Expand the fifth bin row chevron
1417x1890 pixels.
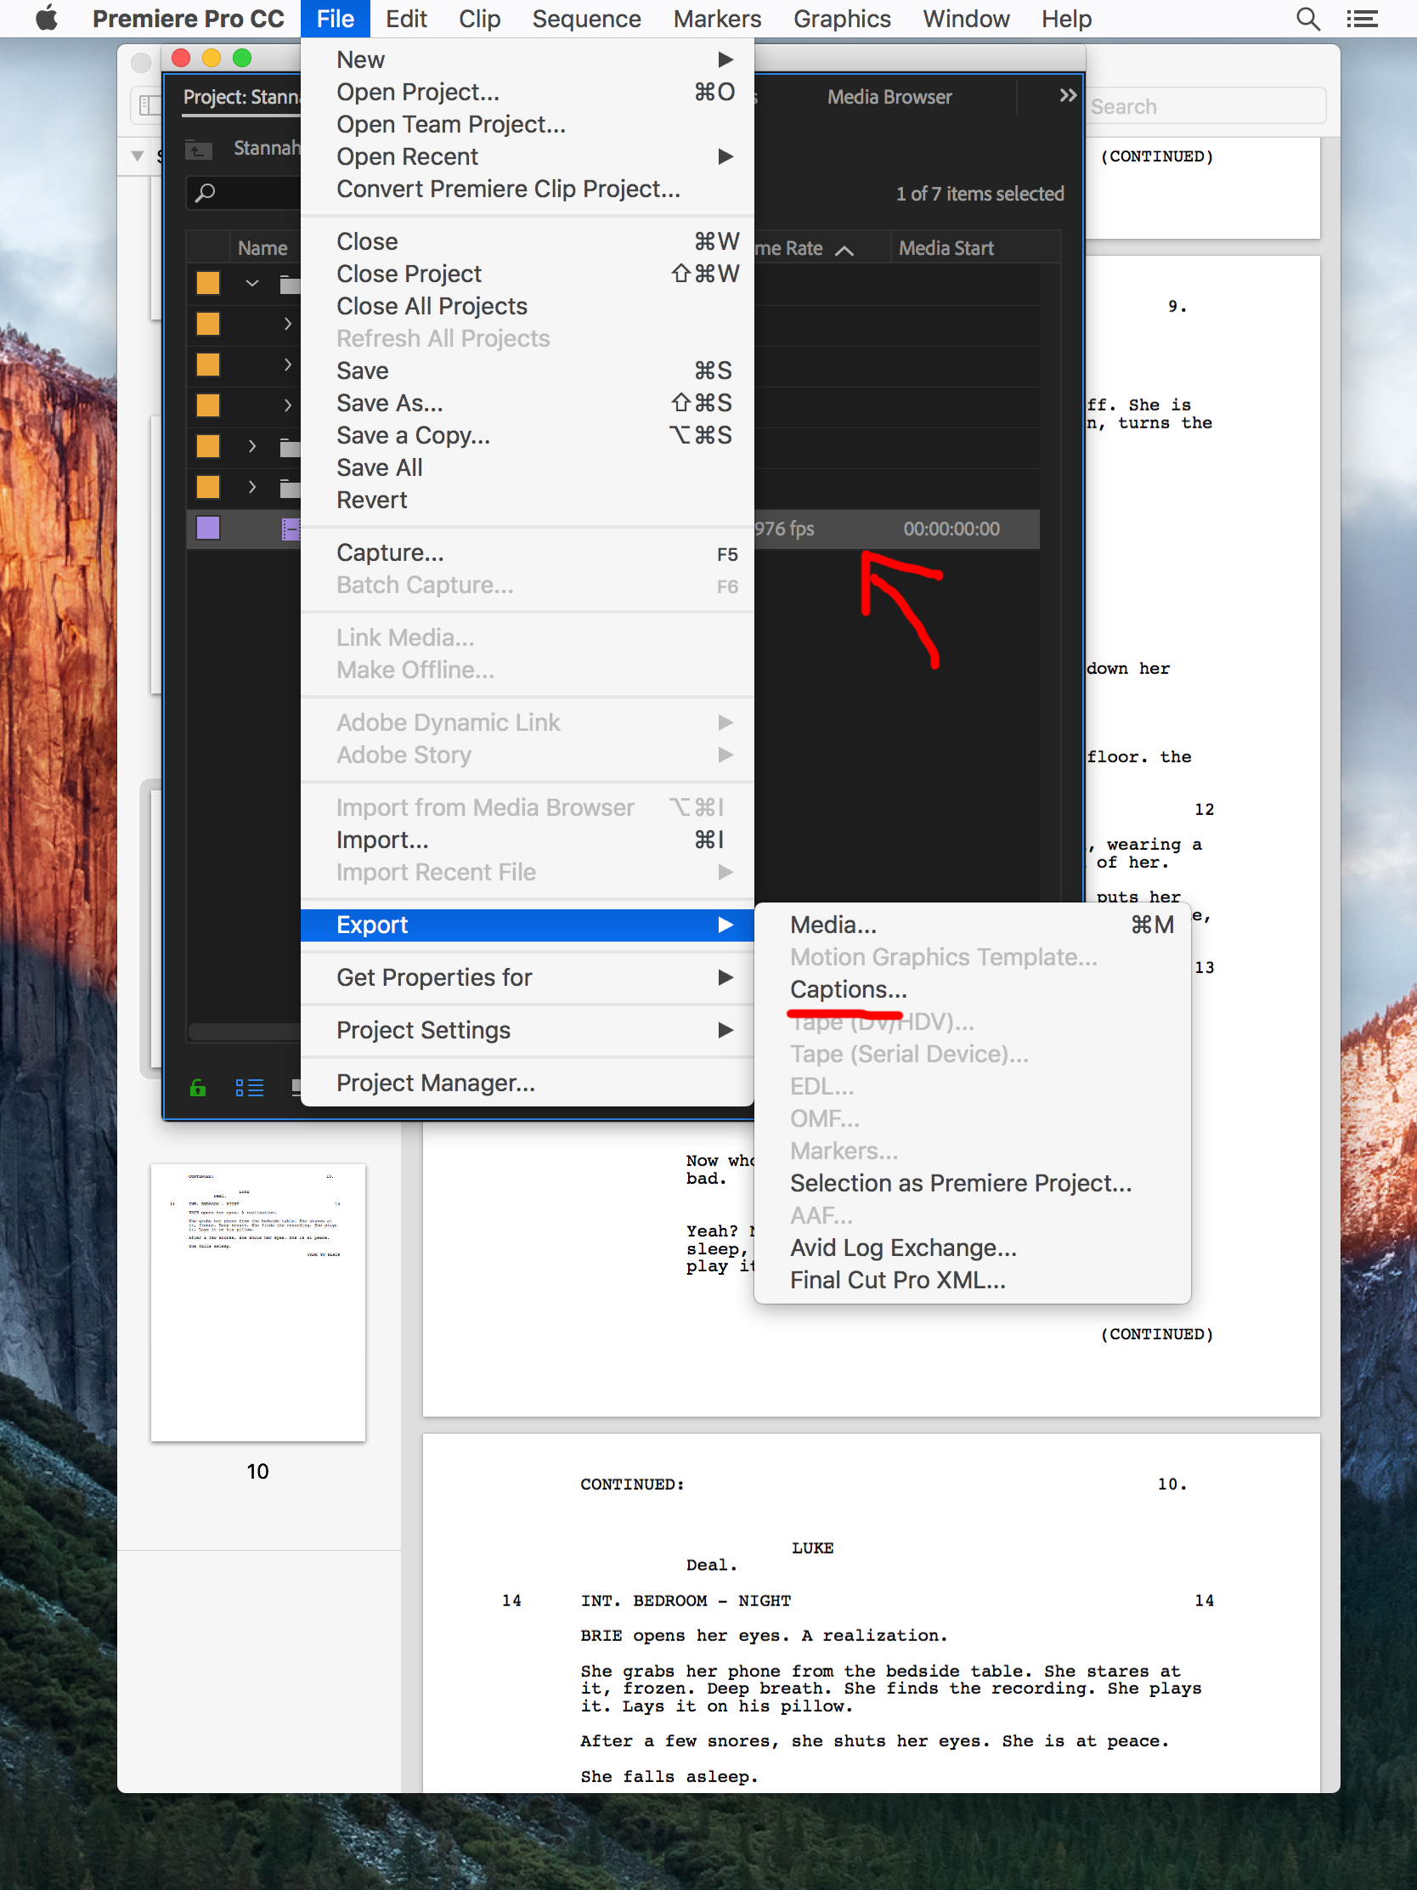tap(252, 446)
